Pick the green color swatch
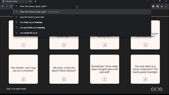The width and height of the screenshot is (169, 95). coord(153,89)
